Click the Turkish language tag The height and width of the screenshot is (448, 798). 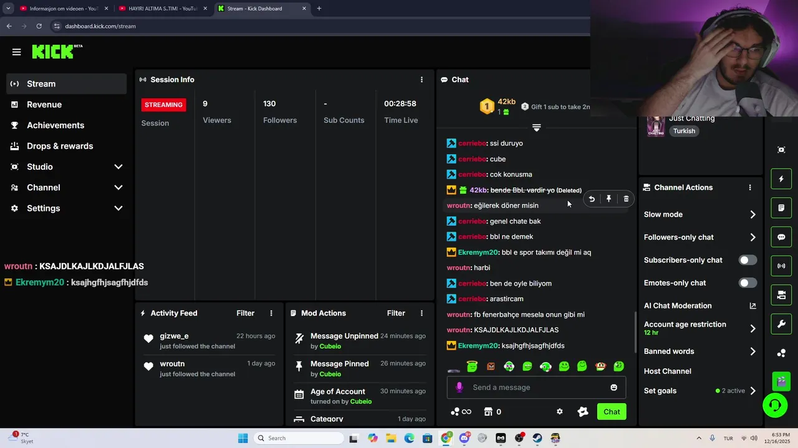(x=684, y=131)
